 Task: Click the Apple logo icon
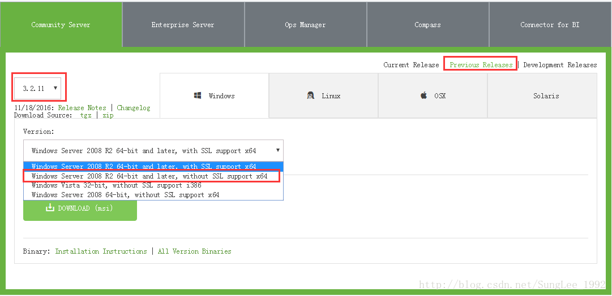[x=423, y=95]
